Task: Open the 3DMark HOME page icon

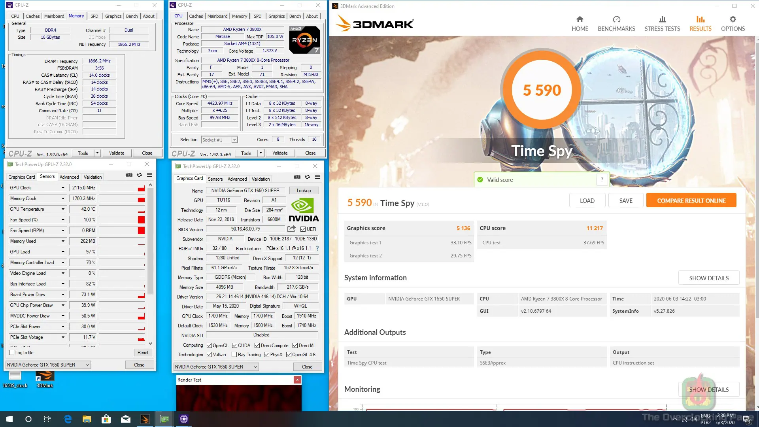Action: [580, 19]
